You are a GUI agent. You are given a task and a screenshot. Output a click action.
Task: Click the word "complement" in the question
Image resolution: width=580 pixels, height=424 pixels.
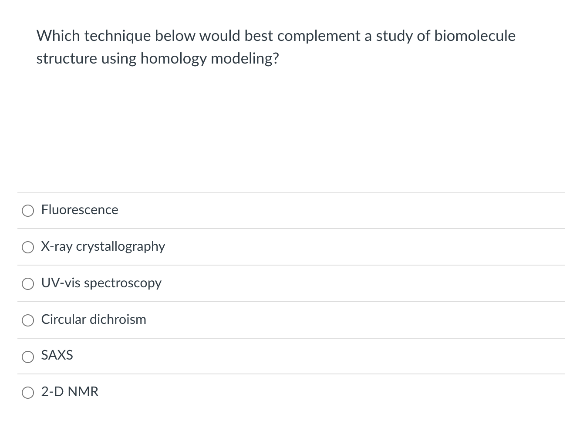click(x=319, y=36)
